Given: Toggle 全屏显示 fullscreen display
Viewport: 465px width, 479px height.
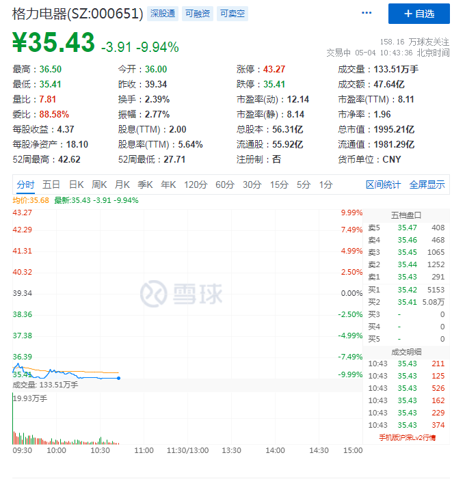Looking at the screenshot, I should click(x=427, y=184).
